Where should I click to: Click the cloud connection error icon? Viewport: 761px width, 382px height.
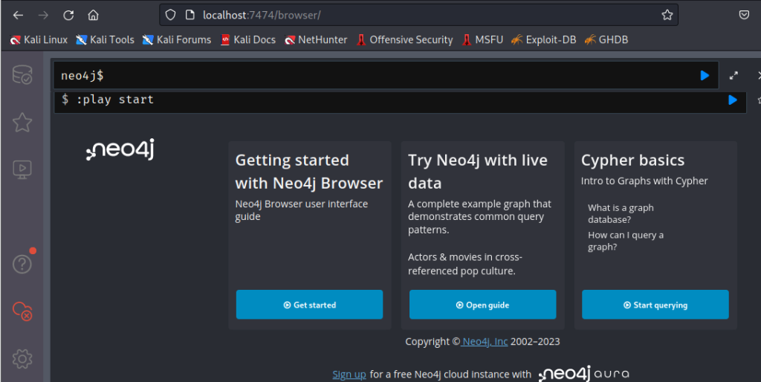pyautogui.click(x=22, y=311)
